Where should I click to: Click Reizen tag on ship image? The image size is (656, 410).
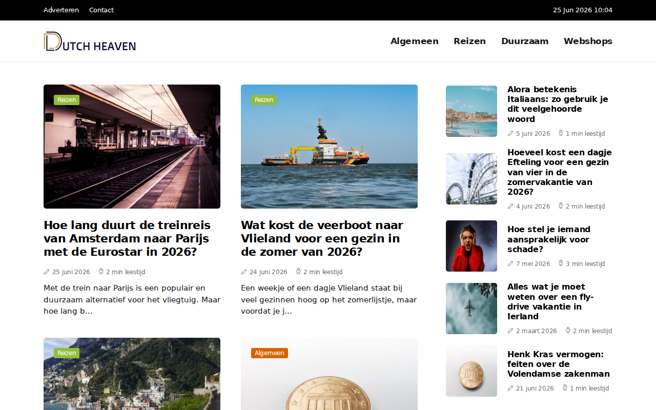264,100
